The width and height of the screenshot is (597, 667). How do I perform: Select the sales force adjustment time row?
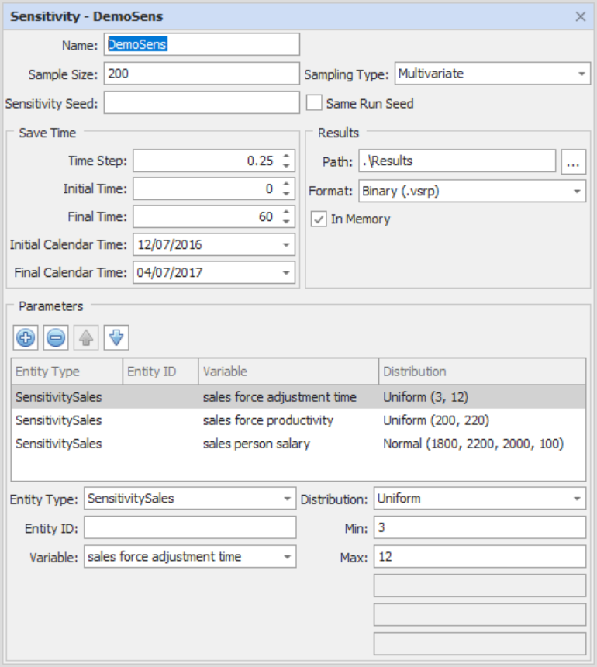pos(298,397)
